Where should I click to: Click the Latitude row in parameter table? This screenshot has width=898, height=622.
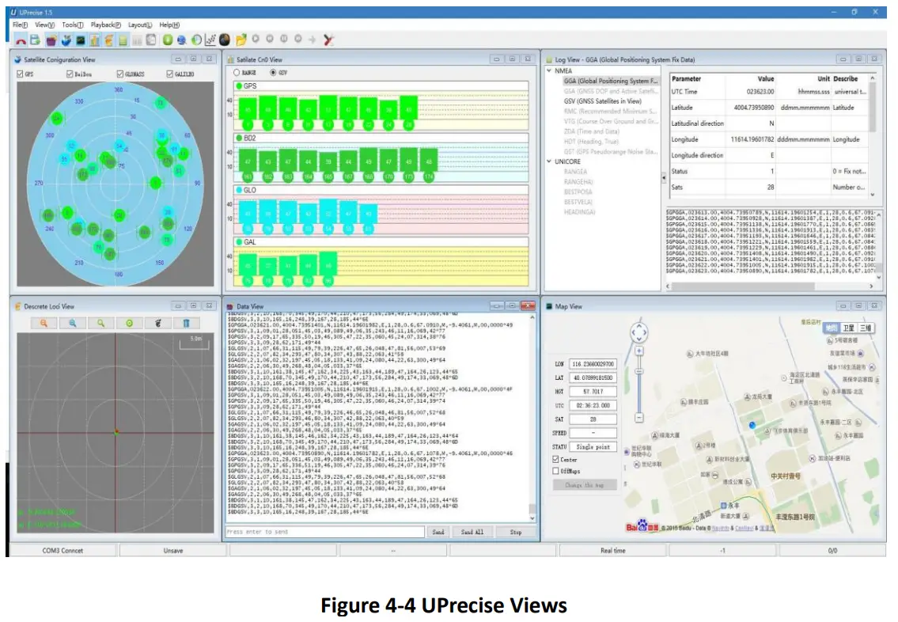pyautogui.click(x=768, y=108)
